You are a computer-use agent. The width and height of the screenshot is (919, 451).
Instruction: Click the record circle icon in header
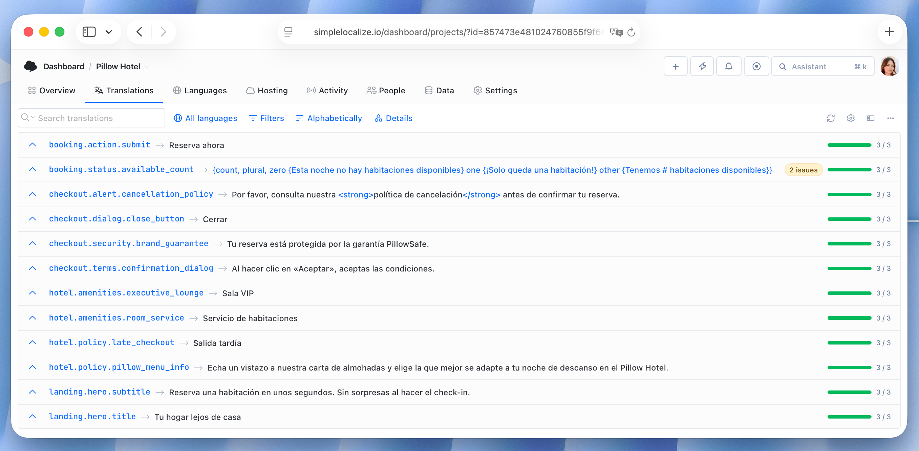(x=756, y=66)
